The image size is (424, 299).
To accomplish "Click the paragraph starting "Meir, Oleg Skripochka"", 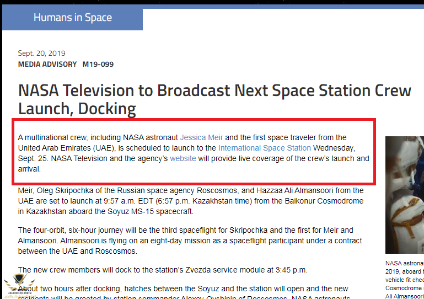I will click(191, 201).
